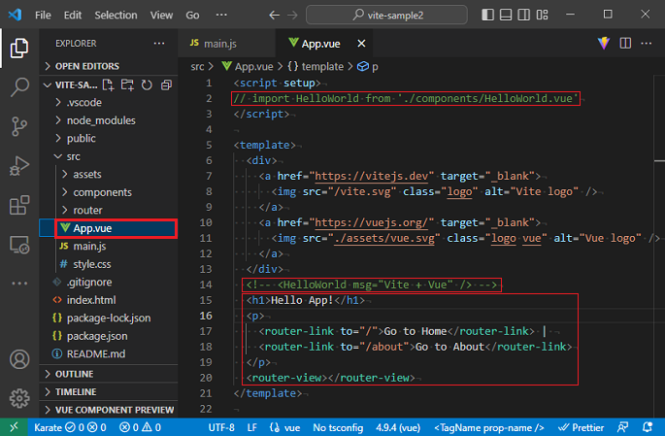Open README.md in the file tree
Screen dimensions: 665x436
(x=109, y=353)
